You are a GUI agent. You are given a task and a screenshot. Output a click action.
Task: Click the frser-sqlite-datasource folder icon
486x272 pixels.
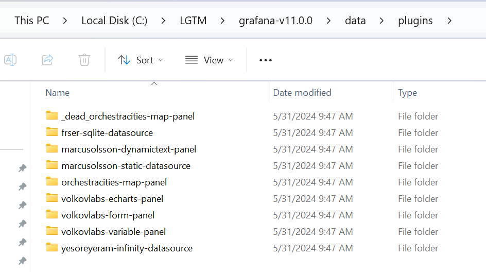click(51, 132)
